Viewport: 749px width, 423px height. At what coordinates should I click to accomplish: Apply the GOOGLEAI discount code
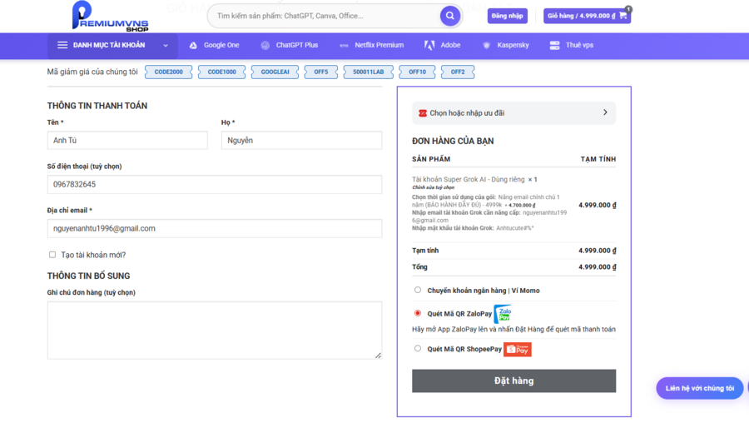[275, 72]
